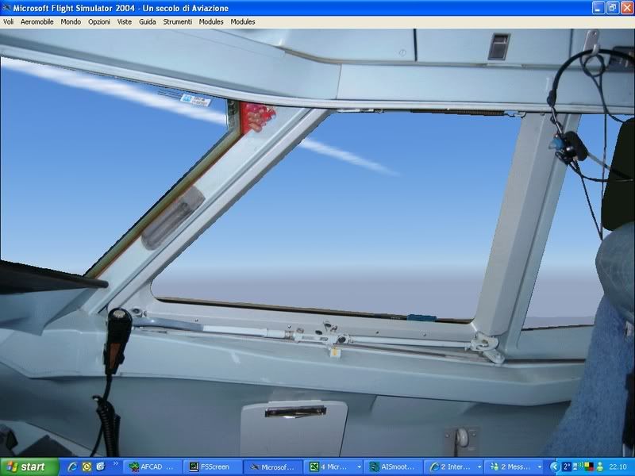Image resolution: width=635 pixels, height=476 pixels.
Task: Select the Microsoft Flight Simulator taskbar button
Action: pyautogui.click(x=273, y=467)
